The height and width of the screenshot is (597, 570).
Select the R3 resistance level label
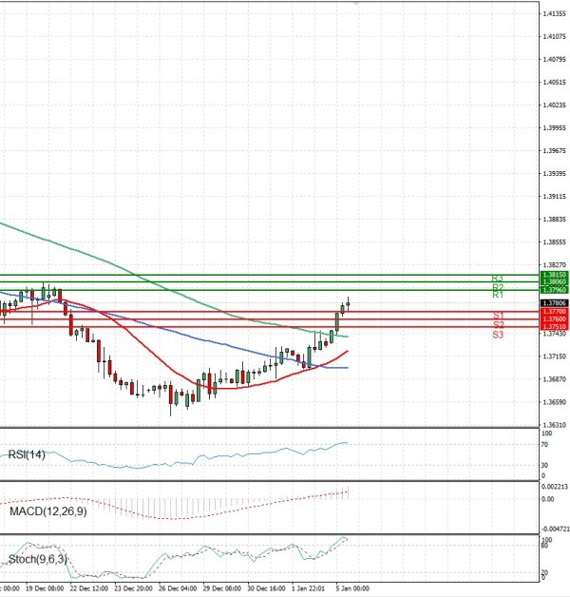[497, 279]
